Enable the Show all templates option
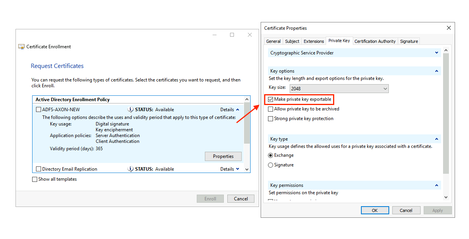469x239 pixels. [34, 179]
